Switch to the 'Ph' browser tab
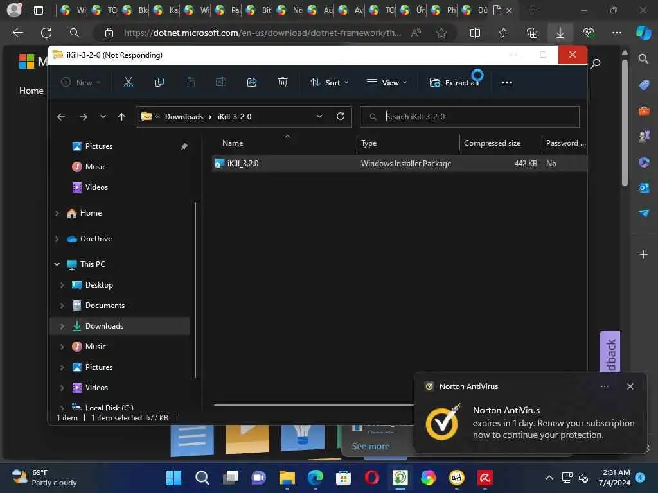The image size is (658, 493). (x=445, y=10)
